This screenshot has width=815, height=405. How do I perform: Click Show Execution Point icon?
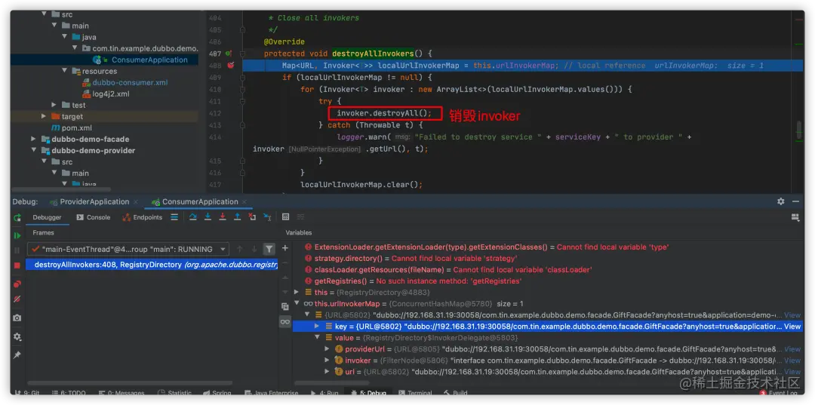coord(174,217)
